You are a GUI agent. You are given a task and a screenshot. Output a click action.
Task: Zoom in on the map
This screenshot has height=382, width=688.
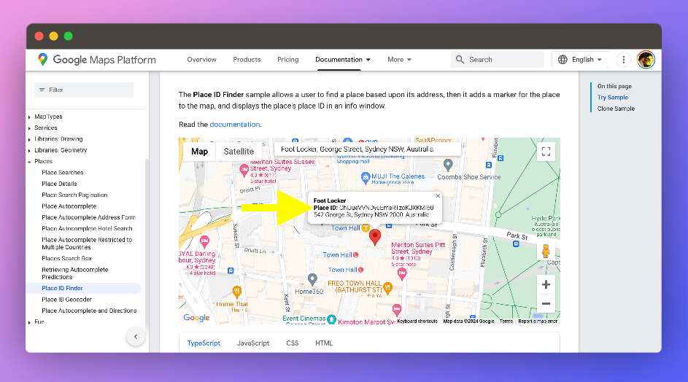546,284
